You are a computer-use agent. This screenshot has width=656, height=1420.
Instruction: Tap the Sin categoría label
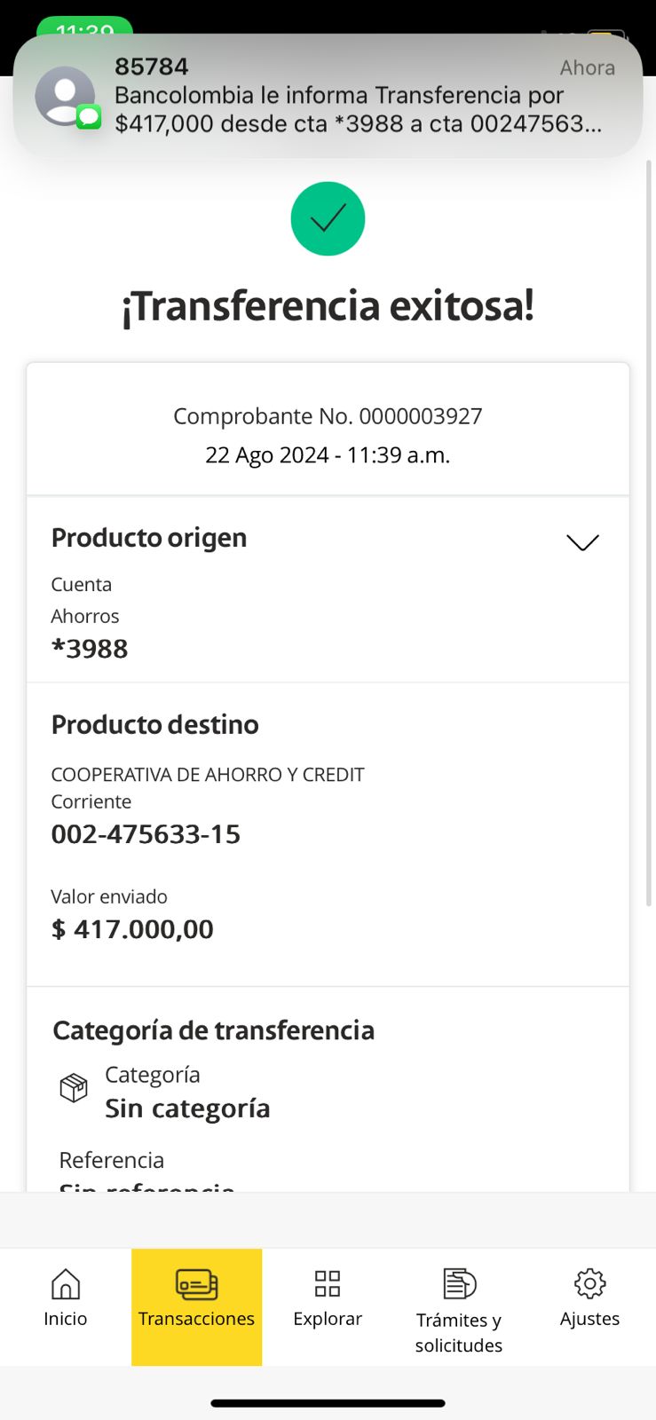187,1108
